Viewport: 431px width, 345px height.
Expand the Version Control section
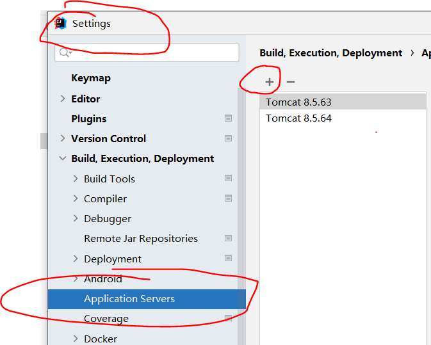coord(62,138)
